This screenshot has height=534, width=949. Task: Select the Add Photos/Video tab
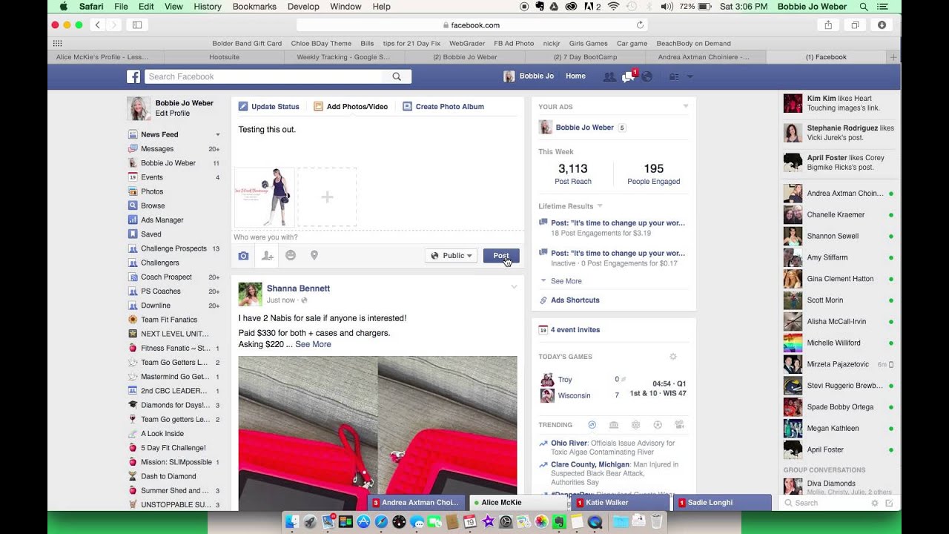point(351,106)
